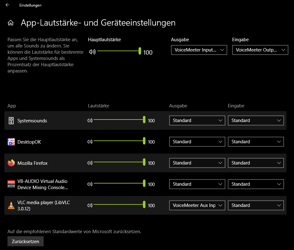294x250 pixels.
Task: Click the DesktopOK volume slider handle
Action: pyautogui.click(x=144, y=141)
